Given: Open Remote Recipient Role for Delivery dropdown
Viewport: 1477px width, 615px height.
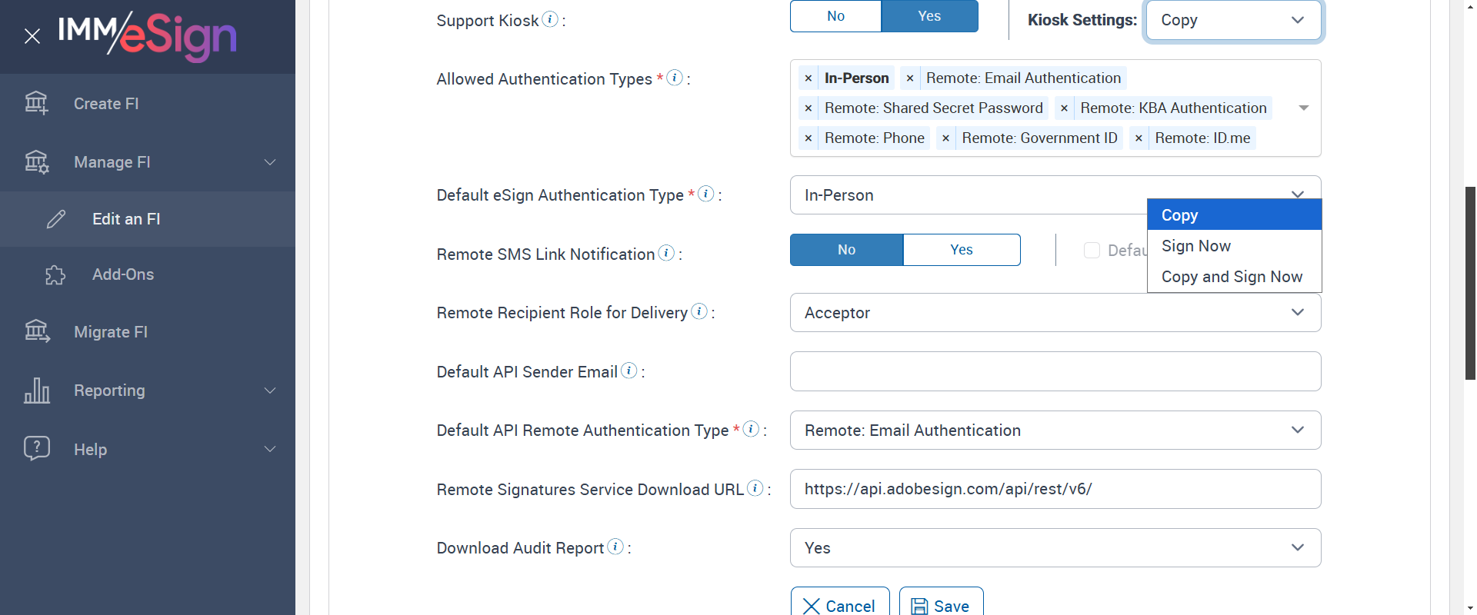Looking at the screenshot, I should click(1055, 313).
